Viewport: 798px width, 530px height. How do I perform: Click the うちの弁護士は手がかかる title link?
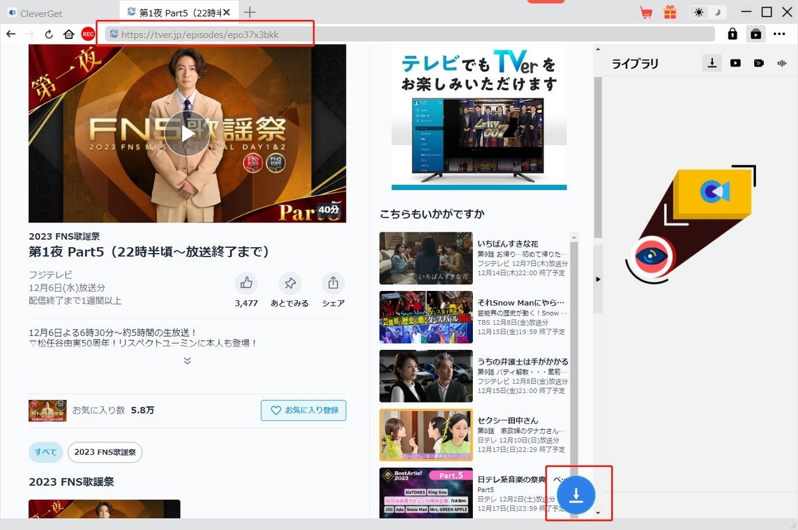coord(523,361)
